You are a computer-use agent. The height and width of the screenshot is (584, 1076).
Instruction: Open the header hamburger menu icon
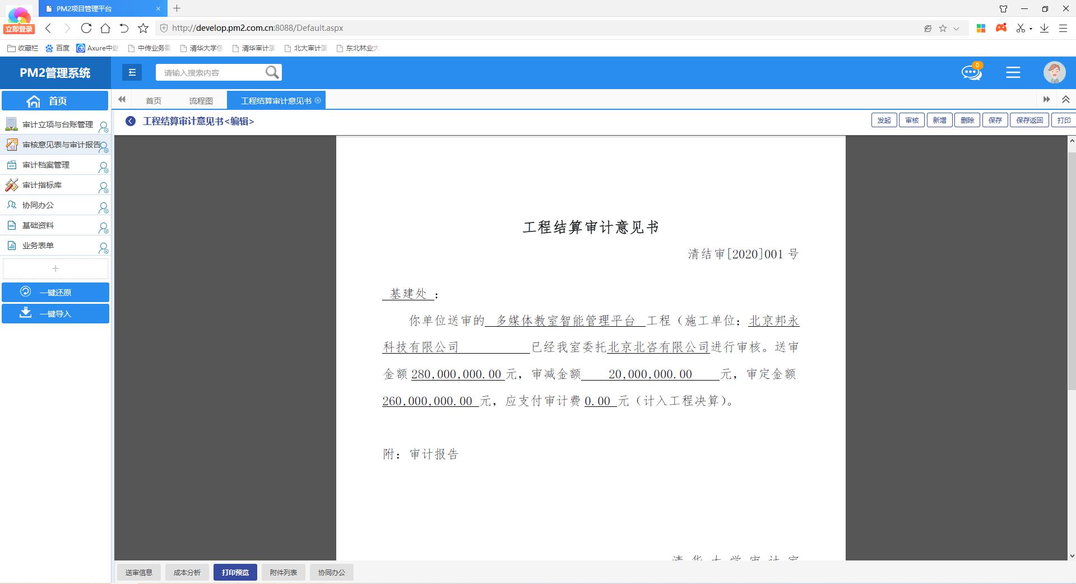1013,73
